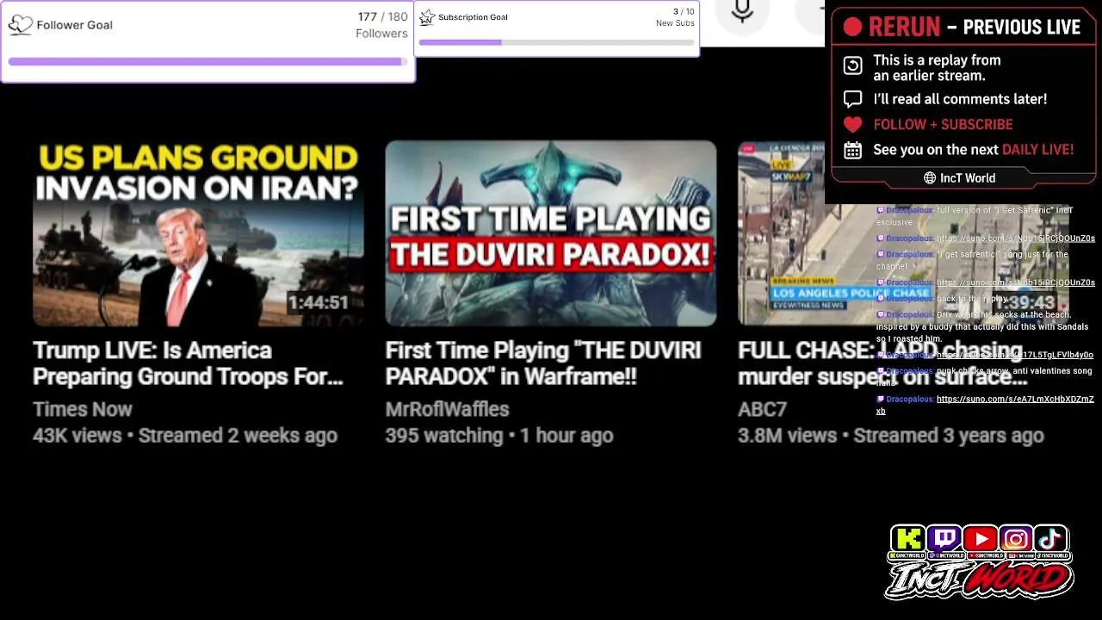Click the 'full version of I Get Safrenic' chat message

coord(975,216)
